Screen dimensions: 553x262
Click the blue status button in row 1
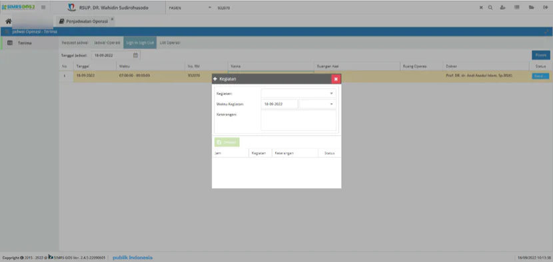click(x=540, y=76)
